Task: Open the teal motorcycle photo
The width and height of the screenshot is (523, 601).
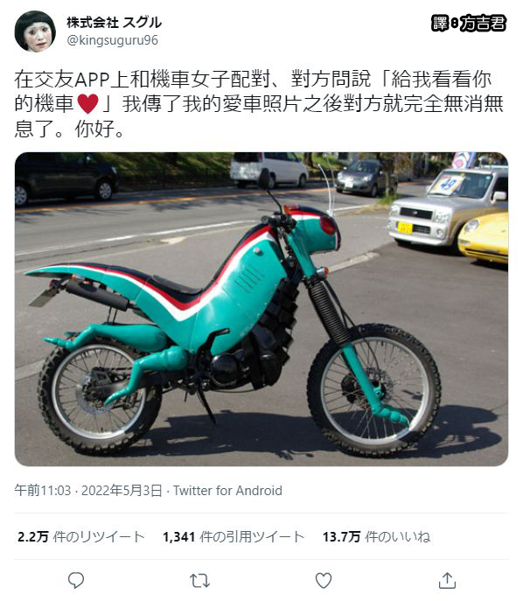Action: coord(261,309)
